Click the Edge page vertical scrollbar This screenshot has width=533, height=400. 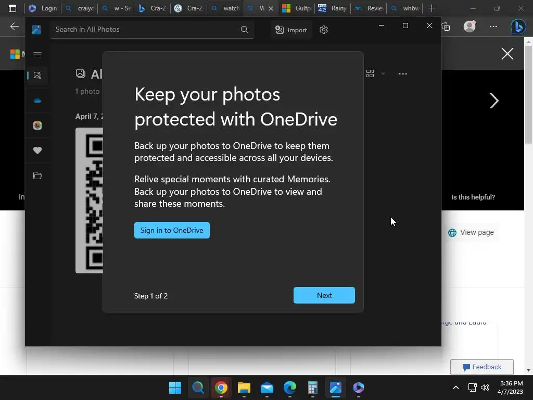pyautogui.click(x=528, y=95)
